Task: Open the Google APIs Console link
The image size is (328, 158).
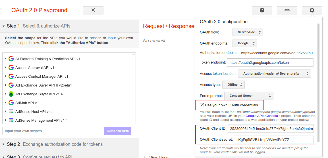Action: coord(261,115)
